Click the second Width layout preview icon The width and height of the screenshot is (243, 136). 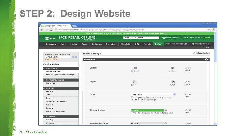[173, 68]
